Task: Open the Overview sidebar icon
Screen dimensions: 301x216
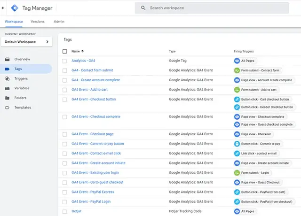Action: tap(7, 59)
